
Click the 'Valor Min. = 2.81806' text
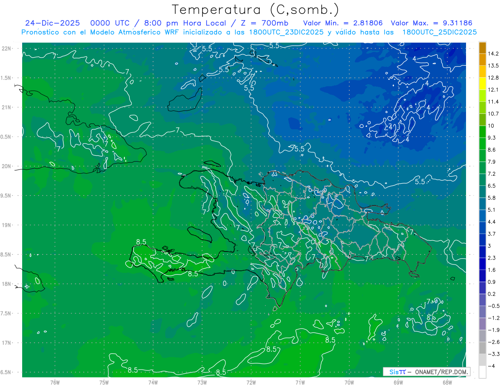(343, 23)
